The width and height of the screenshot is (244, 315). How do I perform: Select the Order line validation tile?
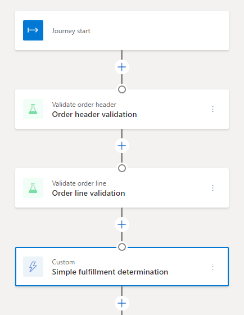pyautogui.click(x=122, y=188)
